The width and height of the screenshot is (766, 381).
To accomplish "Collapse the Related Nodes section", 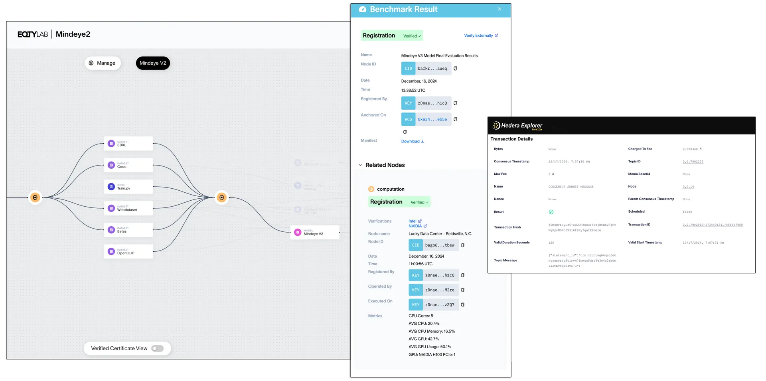I will (x=360, y=165).
